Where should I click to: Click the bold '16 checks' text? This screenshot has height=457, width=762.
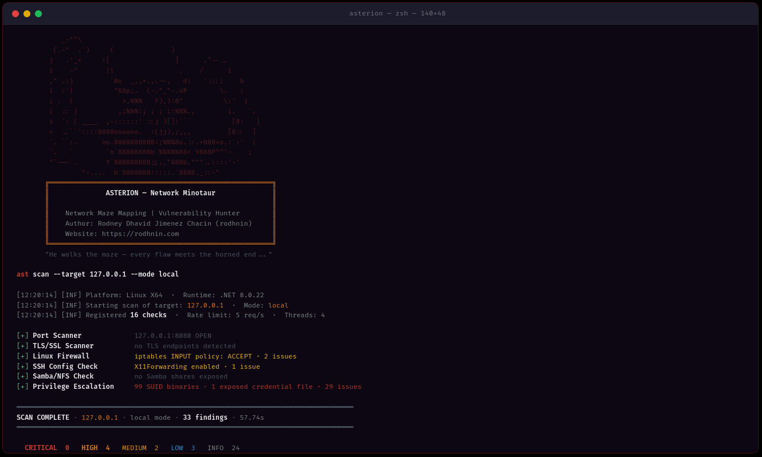148,315
